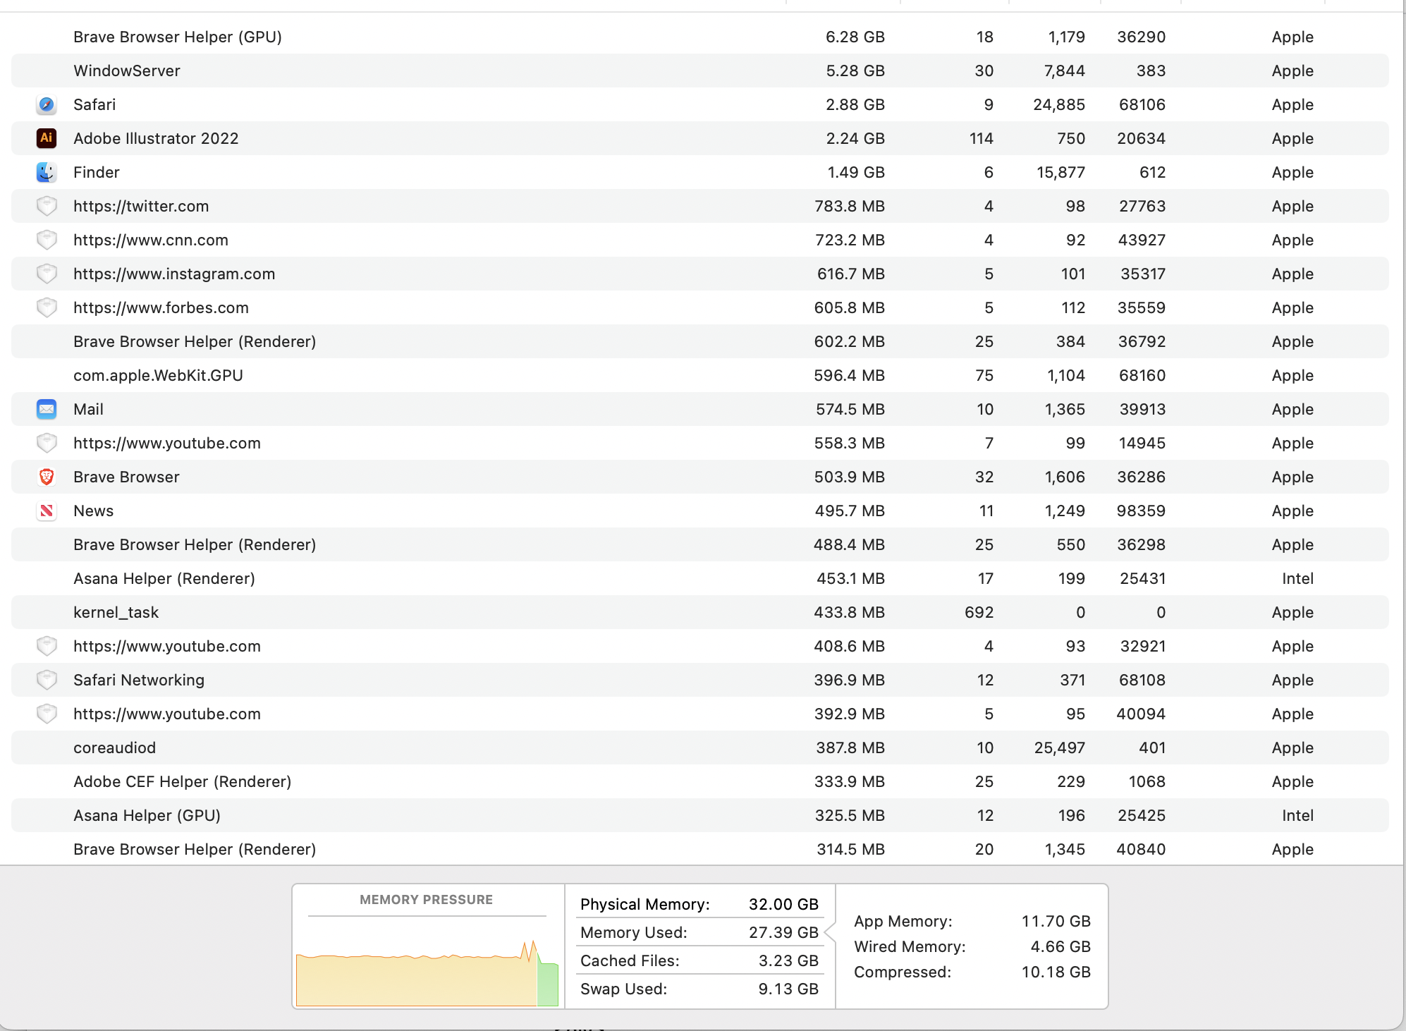Viewport: 1406px width, 1031px height.
Task: Select the kernel_task process name
Action: tap(116, 612)
